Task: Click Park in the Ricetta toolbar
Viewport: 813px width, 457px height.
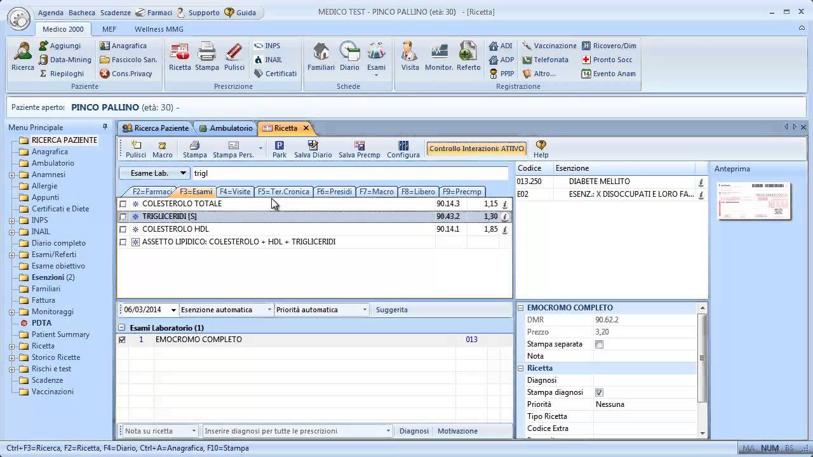Action: pyautogui.click(x=279, y=150)
